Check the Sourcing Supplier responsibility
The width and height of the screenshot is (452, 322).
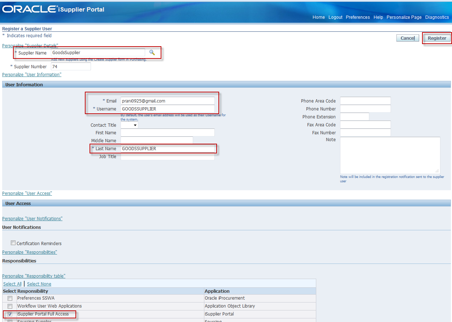tap(10, 321)
